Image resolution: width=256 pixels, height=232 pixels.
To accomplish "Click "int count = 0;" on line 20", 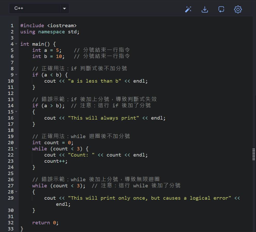I will point(53,143).
